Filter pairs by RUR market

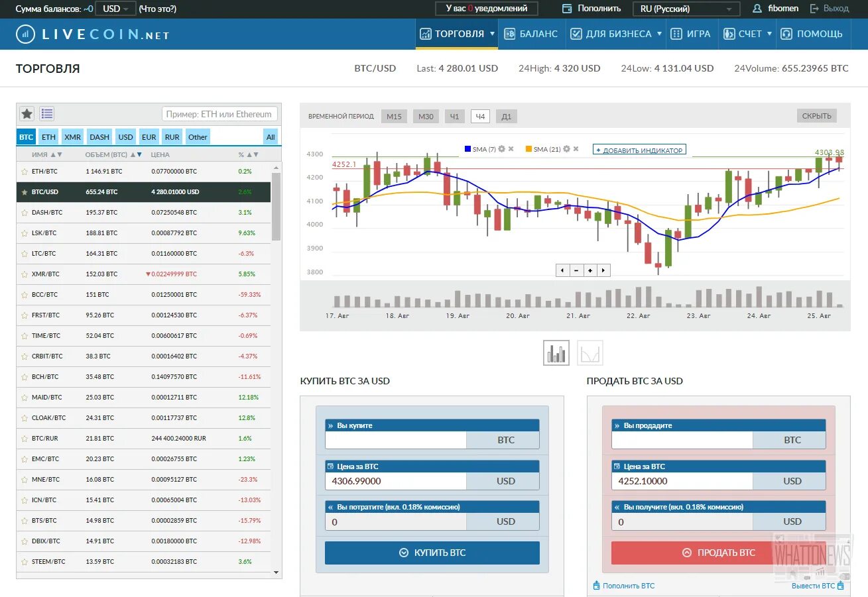(x=172, y=137)
